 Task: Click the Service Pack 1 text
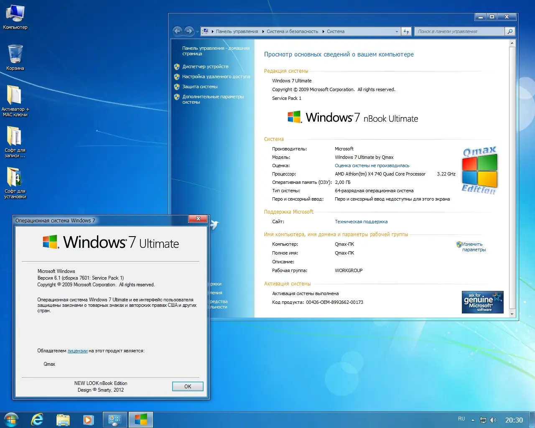pos(287,98)
